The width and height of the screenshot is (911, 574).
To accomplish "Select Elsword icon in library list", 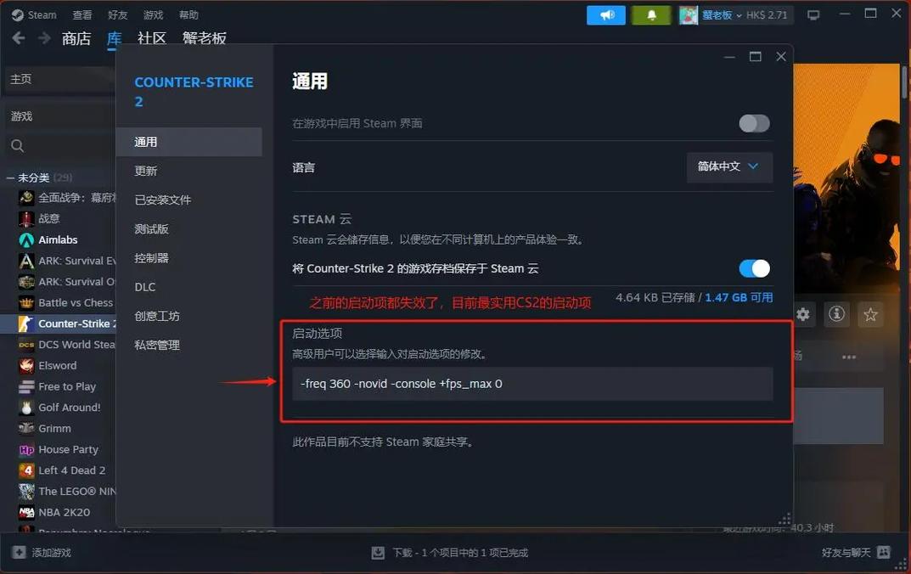I will point(26,365).
